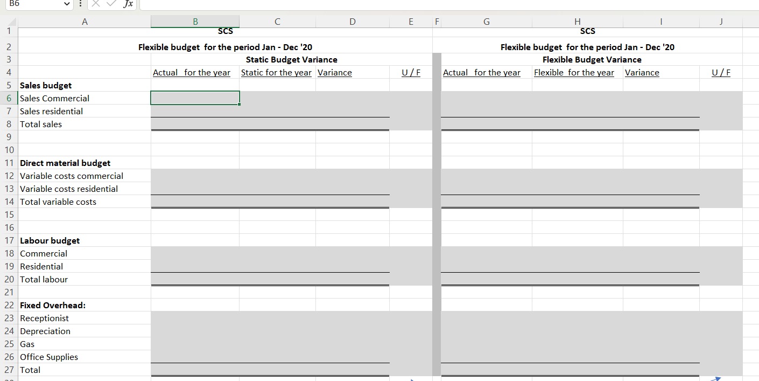
Task: Click the Enter checkmark on the formula bar
Action: [110, 5]
